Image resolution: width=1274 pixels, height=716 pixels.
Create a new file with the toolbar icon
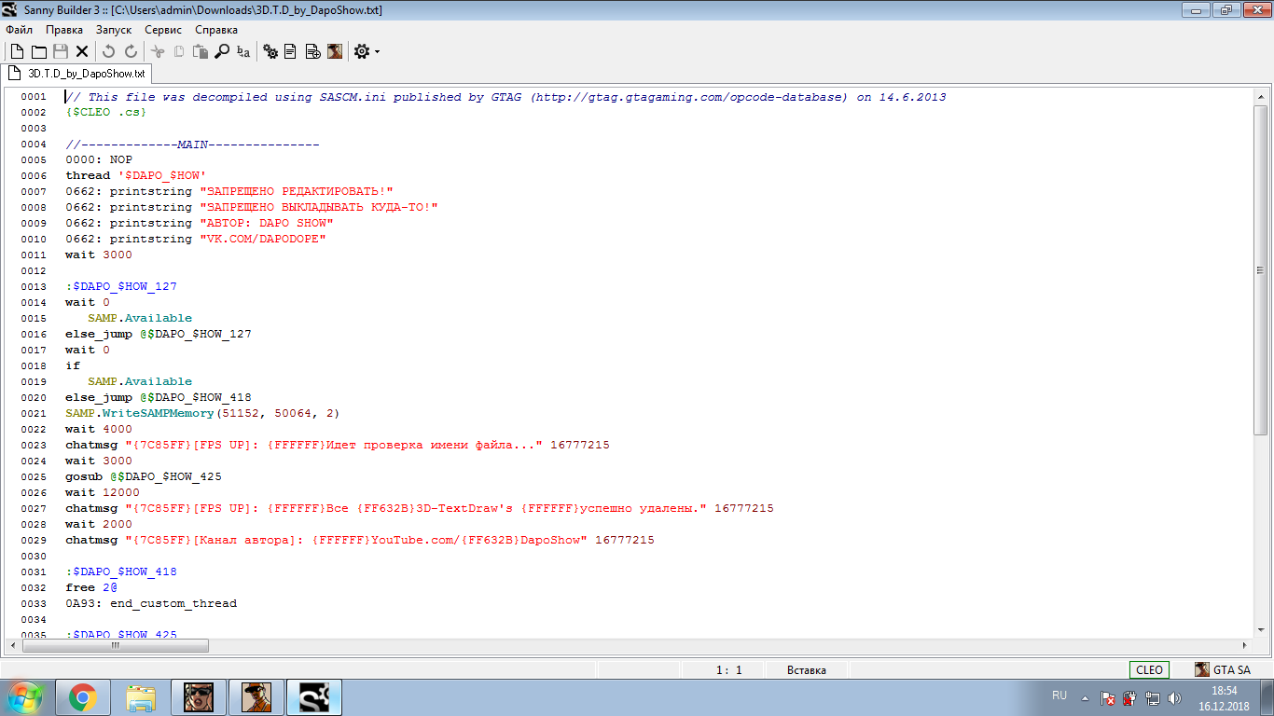tap(17, 51)
